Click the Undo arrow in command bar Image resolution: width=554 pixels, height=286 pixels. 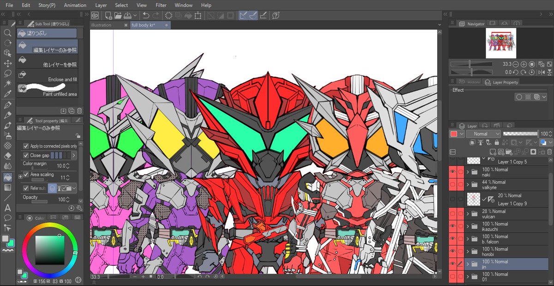click(x=146, y=15)
